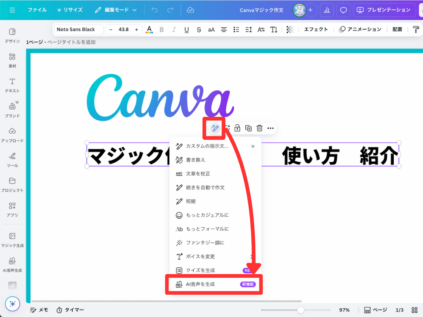Launch the Canva AI assistant sparkle button
The width and height of the screenshot is (423, 317).
point(12,304)
